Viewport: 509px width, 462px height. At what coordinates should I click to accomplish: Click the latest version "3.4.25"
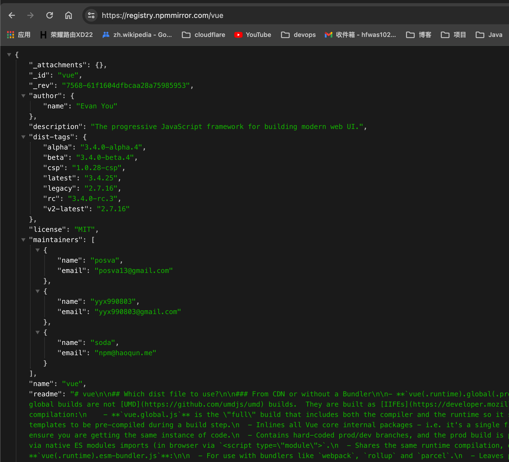pos(101,178)
